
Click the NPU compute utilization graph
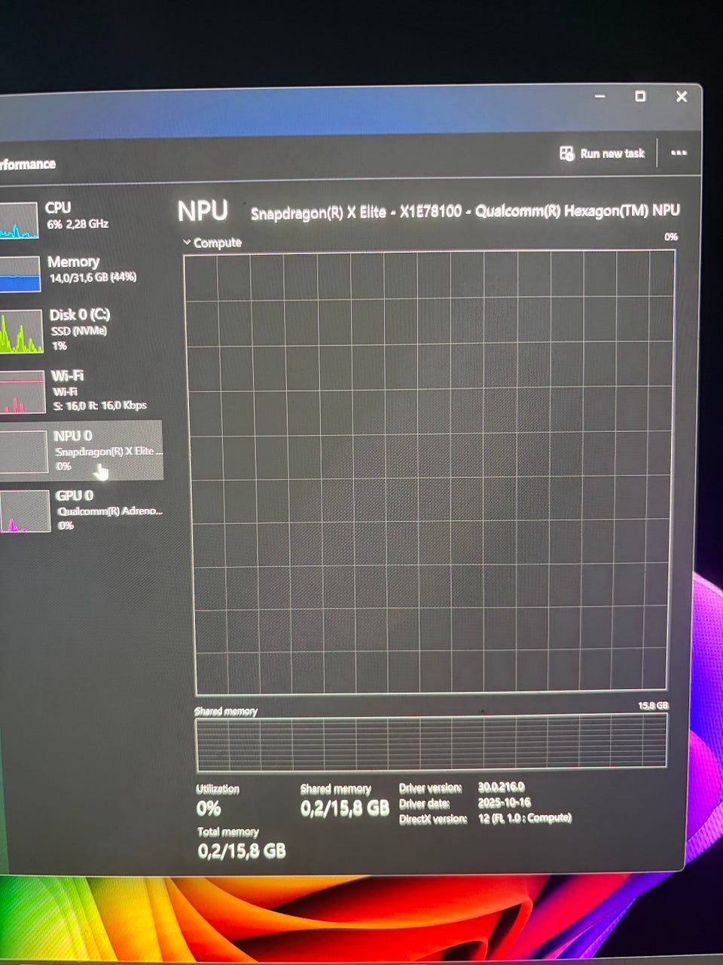pyautogui.click(x=430, y=473)
